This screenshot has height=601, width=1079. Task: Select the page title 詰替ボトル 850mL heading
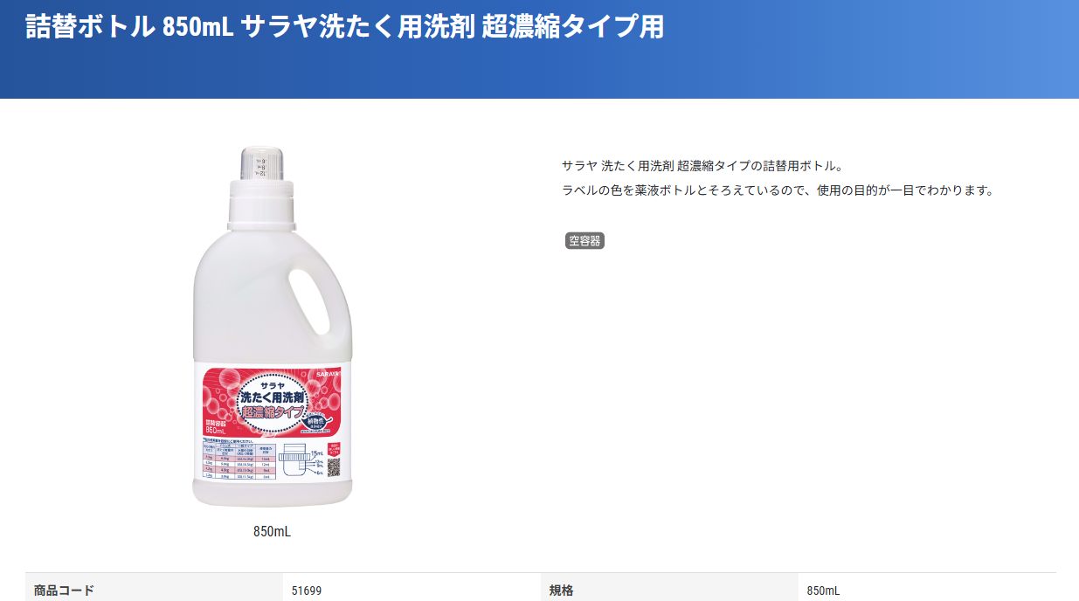click(344, 27)
